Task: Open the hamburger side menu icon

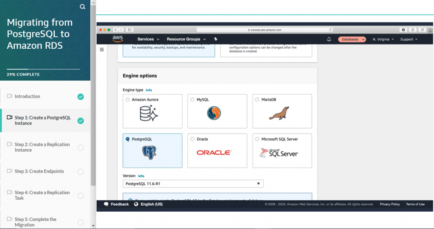Action: 102,50
